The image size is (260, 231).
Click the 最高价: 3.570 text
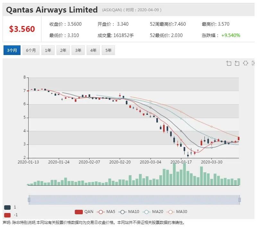(x=216, y=24)
